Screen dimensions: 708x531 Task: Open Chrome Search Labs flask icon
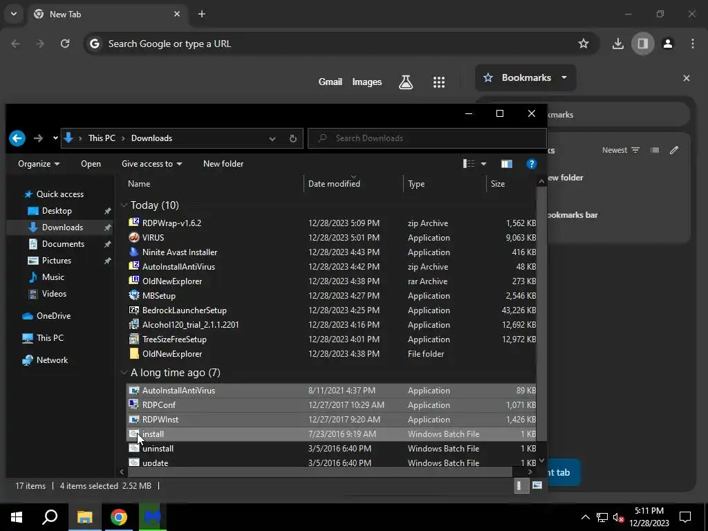405,82
